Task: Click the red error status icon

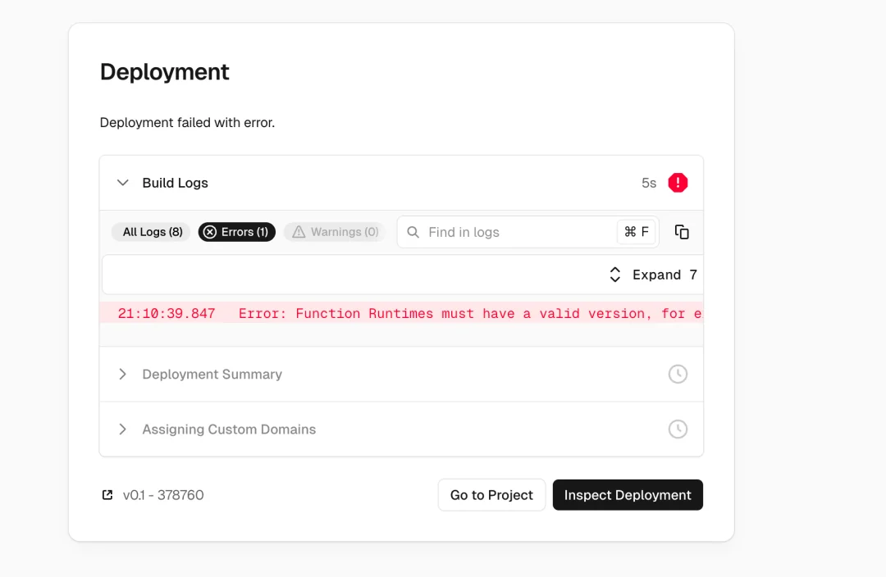Action: (678, 183)
